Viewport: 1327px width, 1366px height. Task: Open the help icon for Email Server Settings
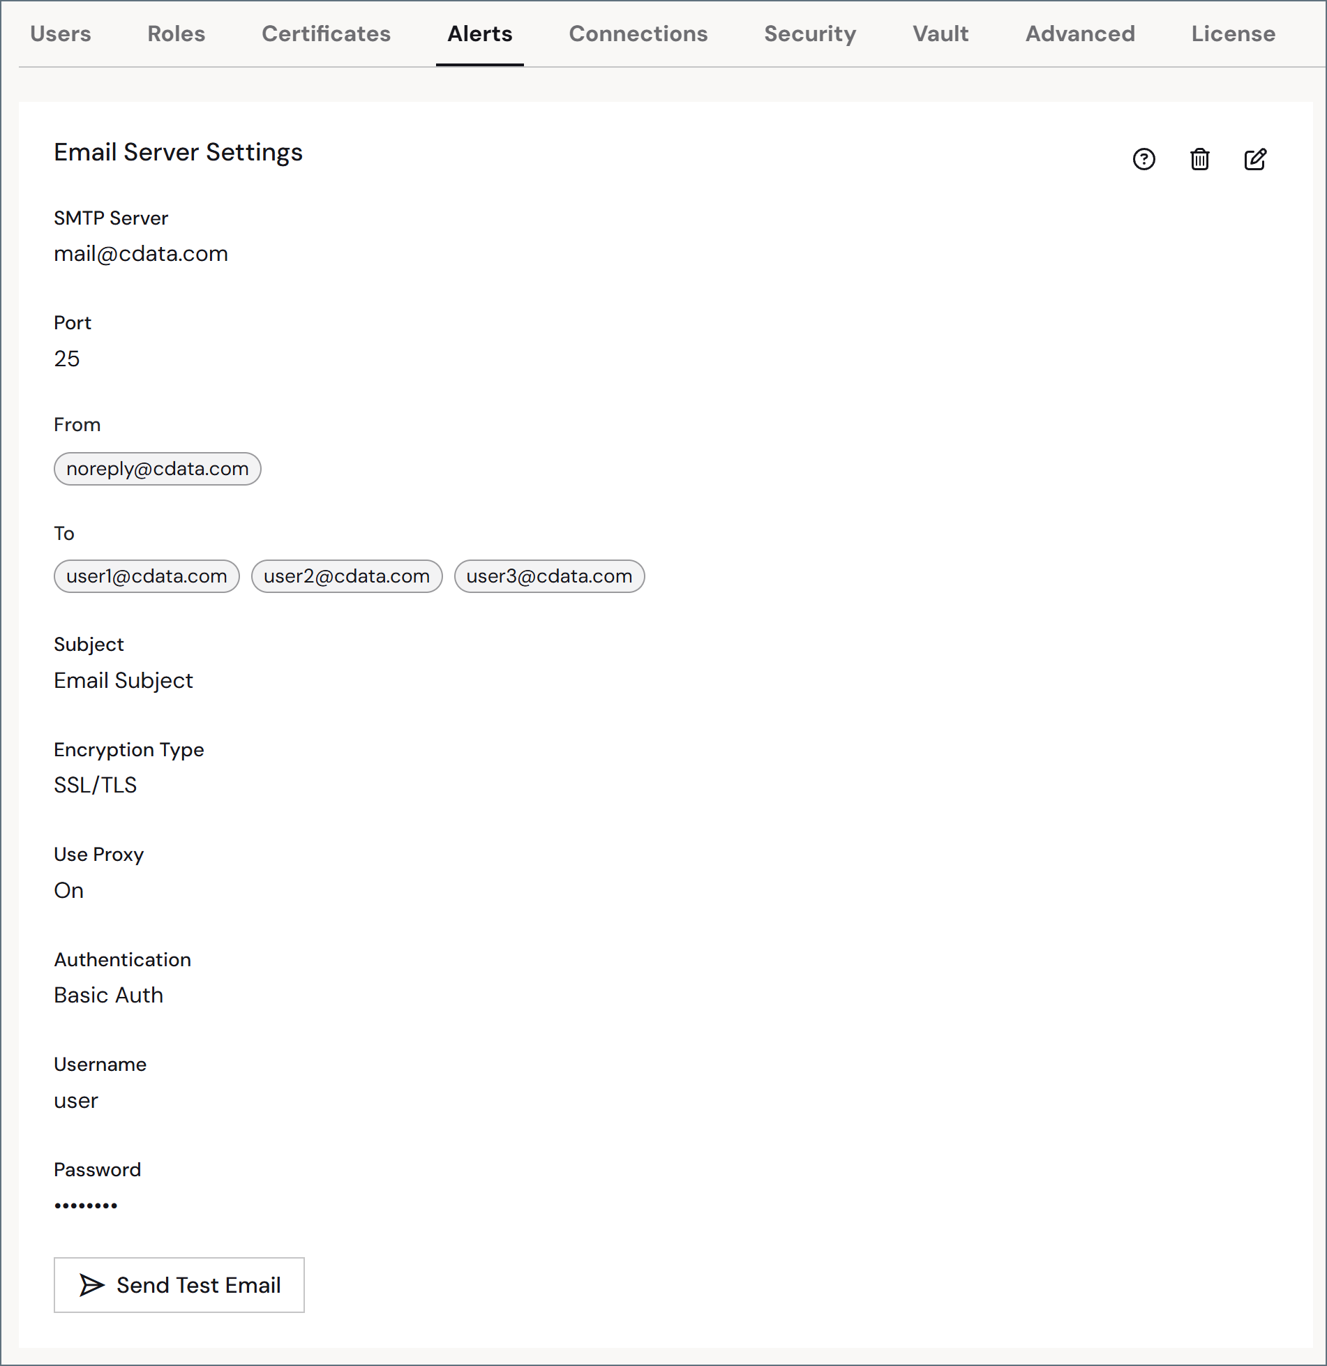(1144, 159)
